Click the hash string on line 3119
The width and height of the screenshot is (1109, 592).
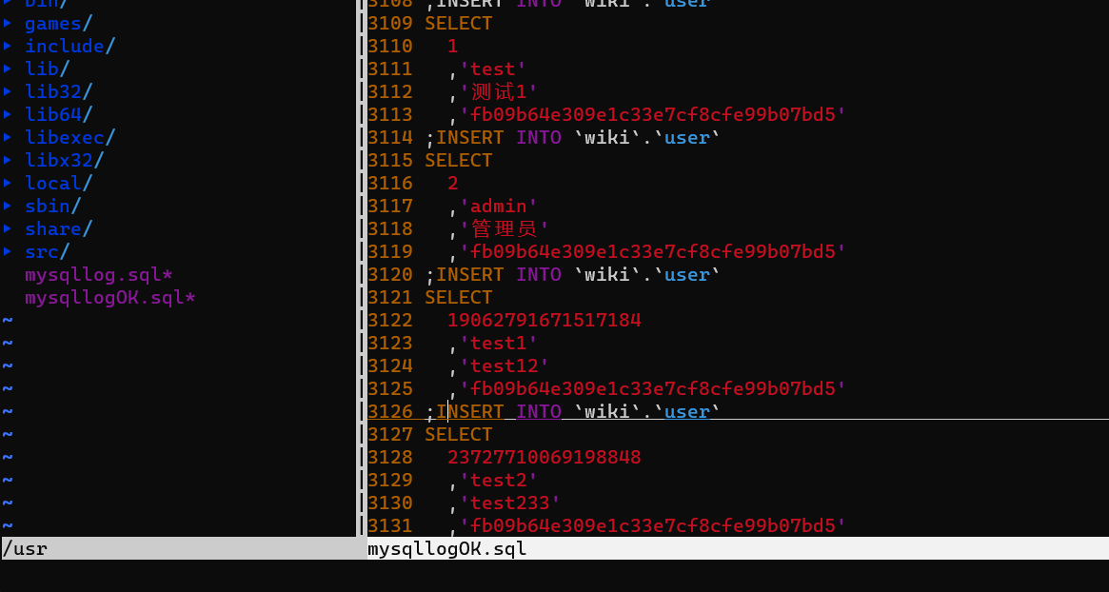tap(653, 252)
